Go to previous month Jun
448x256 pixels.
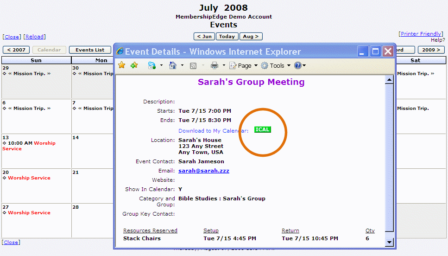click(204, 37)
